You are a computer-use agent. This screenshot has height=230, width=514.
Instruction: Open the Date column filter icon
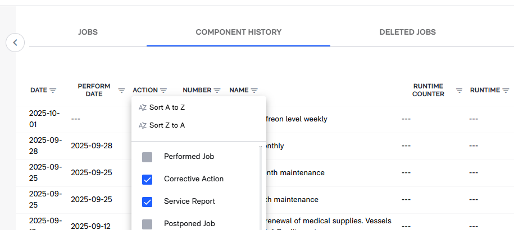(x=53, y=91)
